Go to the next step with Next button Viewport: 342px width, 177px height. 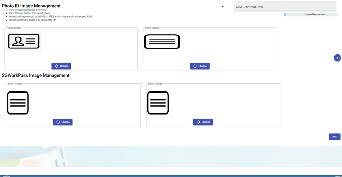tap(334, 137)
